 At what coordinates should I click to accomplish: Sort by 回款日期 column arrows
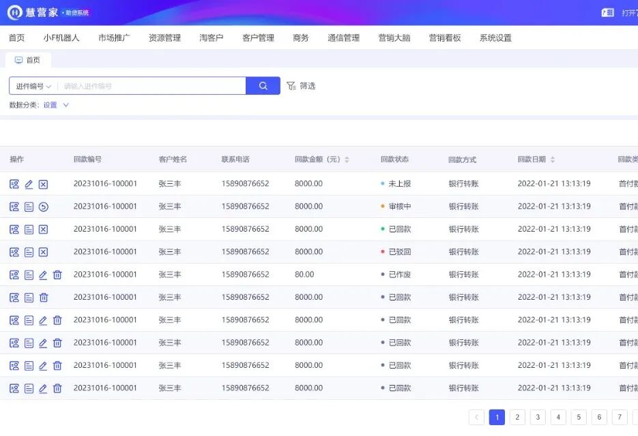[x=553, y=159]
